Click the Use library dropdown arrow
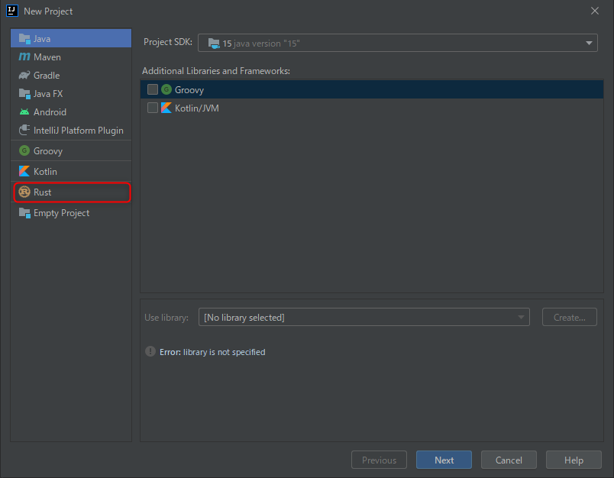 (521, 317)
